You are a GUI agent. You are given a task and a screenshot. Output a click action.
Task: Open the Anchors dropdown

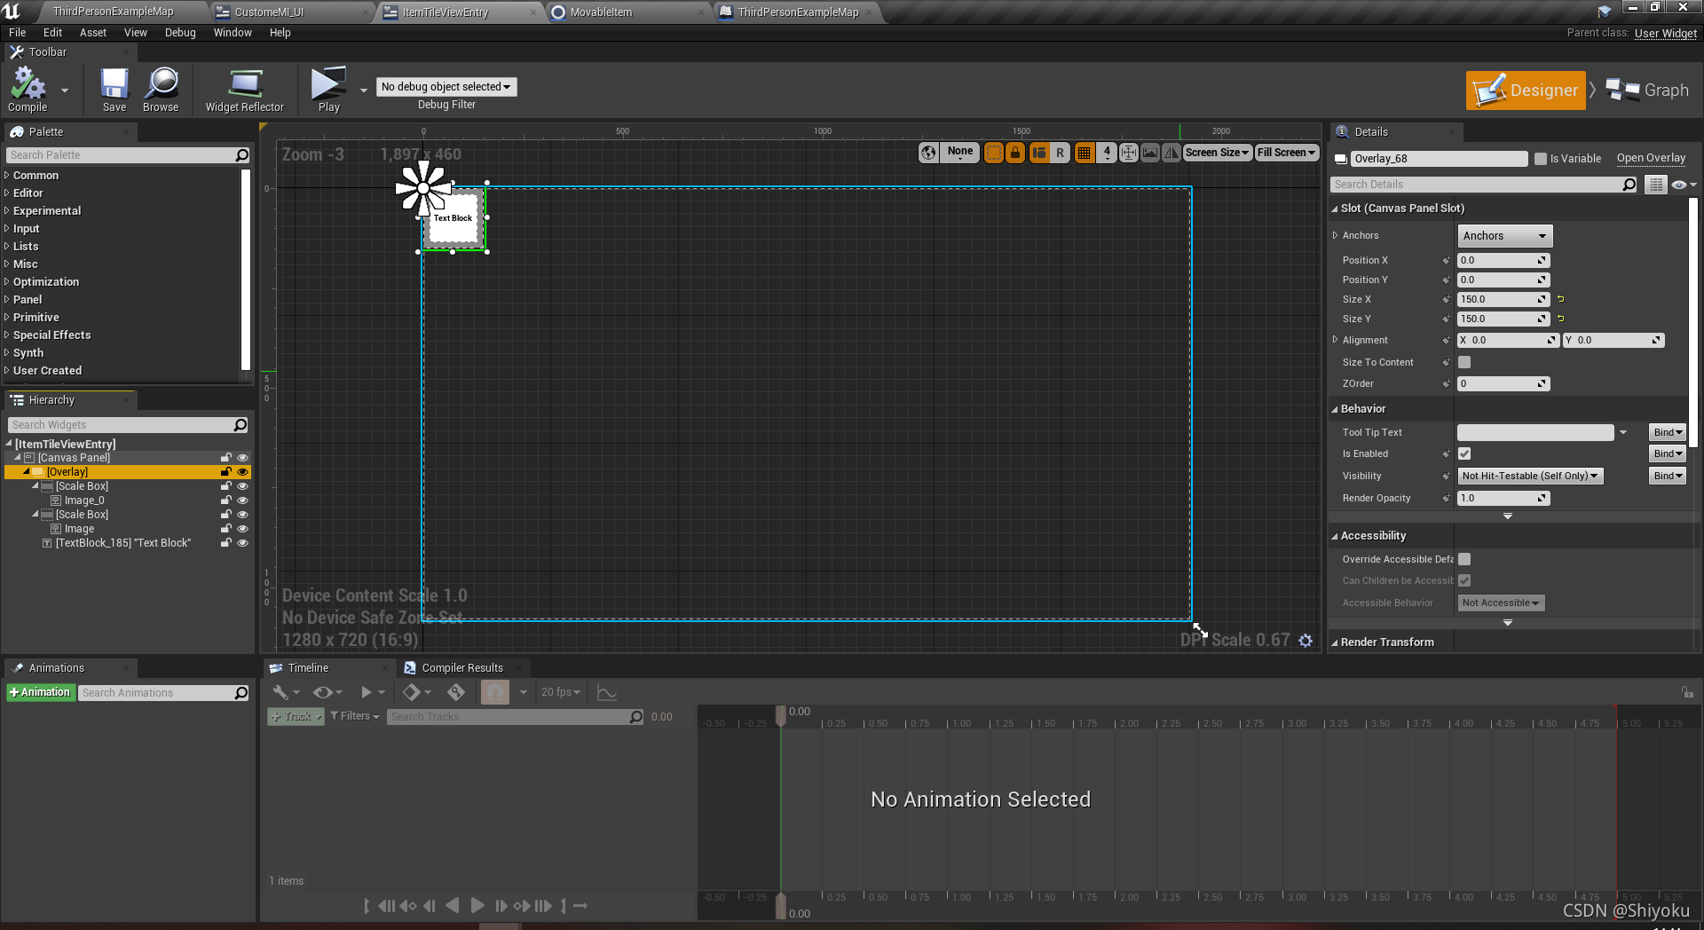coord(1503,235)
